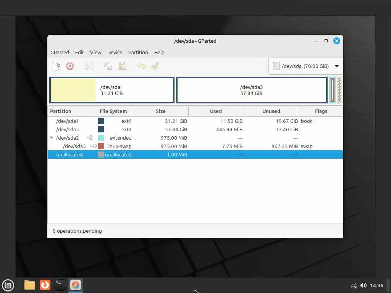Click the unallocated gray color swatch
The image size is (391, 293).
tap(101, 155)
